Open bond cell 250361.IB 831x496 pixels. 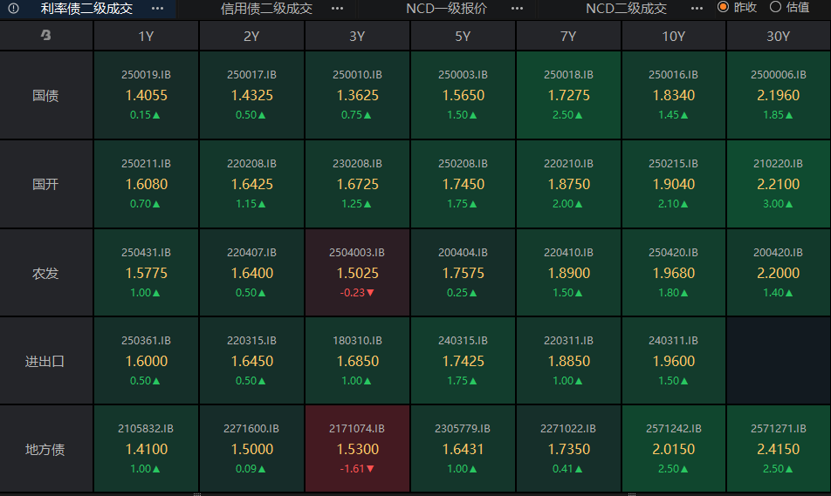click(x=147, y=361)
